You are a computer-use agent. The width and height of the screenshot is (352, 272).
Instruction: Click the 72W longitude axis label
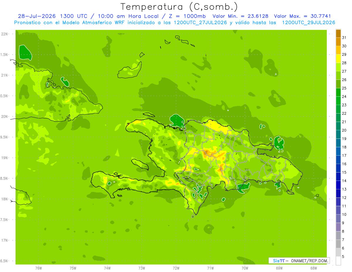click(x=176, y=268)
